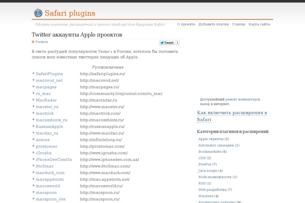Click the tweet count bubble
Screen dimensions: 305x203
point(177,43)
